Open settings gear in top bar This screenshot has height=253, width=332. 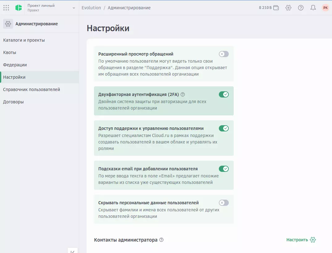point(288,8)
